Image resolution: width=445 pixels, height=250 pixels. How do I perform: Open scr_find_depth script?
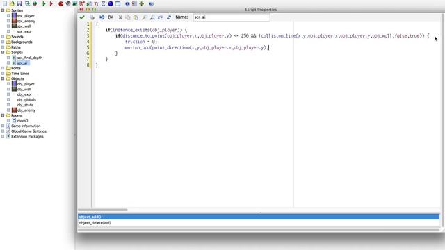[29, 58]
